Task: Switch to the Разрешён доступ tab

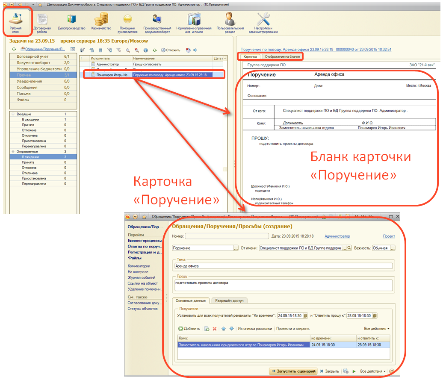Action: (x=229, y=300)
